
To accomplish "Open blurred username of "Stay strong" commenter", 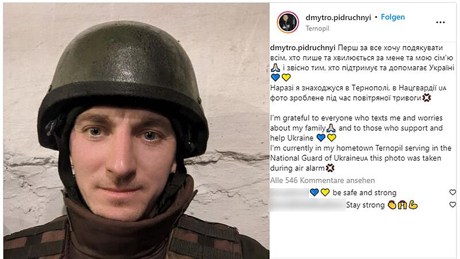I will (x=308, y=205).
